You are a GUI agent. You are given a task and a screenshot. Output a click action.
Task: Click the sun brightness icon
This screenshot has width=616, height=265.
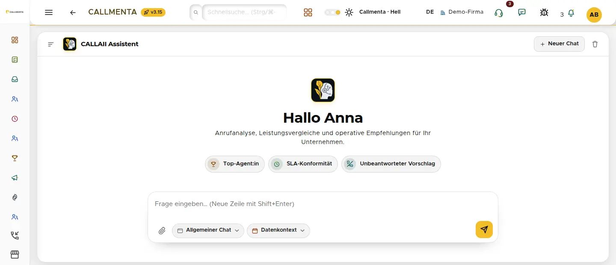point(349,12)
